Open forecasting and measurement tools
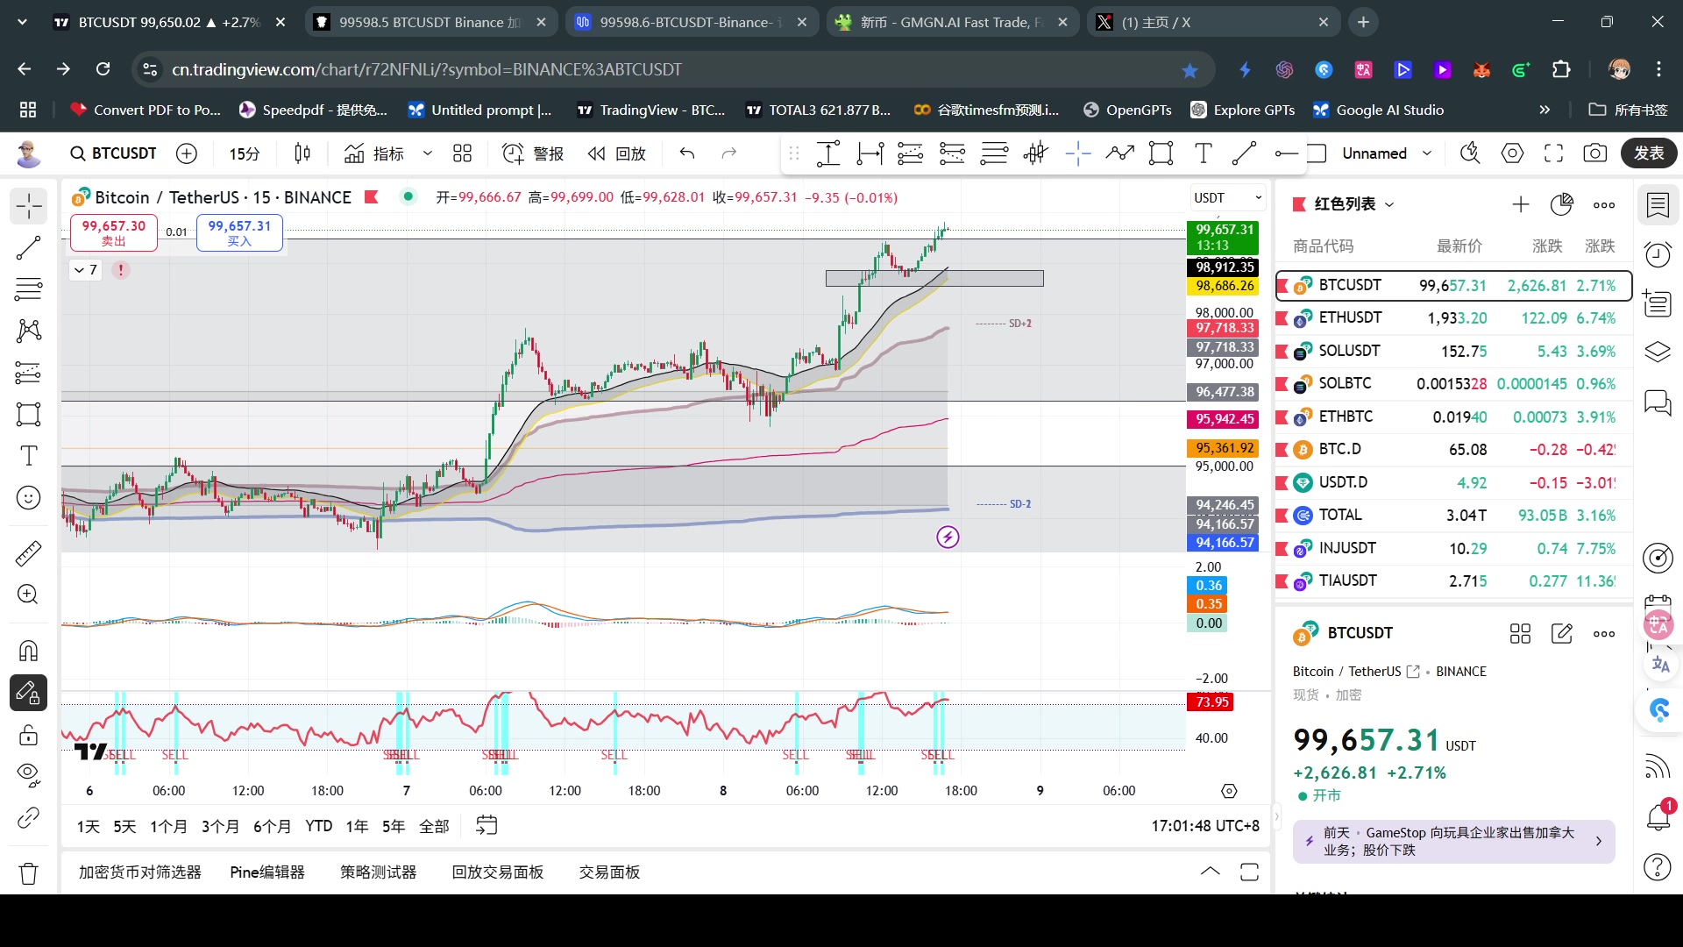Image resolution: width=1683 pixels, height=947 pixels. click(x=28, y=373)
